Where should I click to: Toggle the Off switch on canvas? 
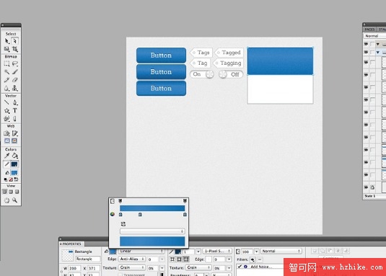(x=231, y=74)
